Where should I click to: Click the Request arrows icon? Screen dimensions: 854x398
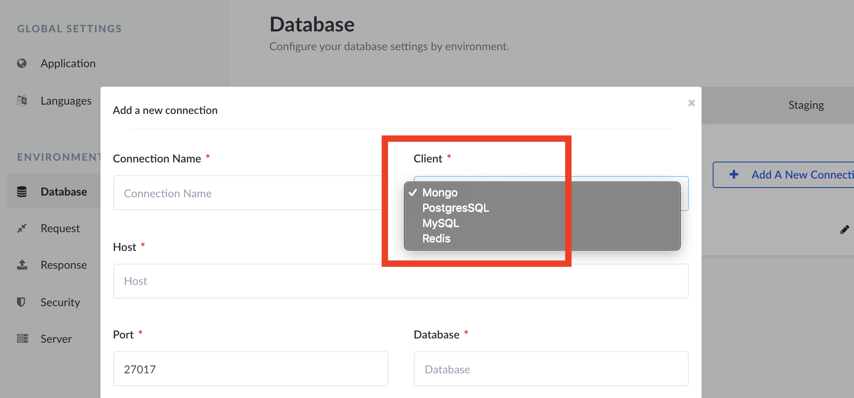22,228
